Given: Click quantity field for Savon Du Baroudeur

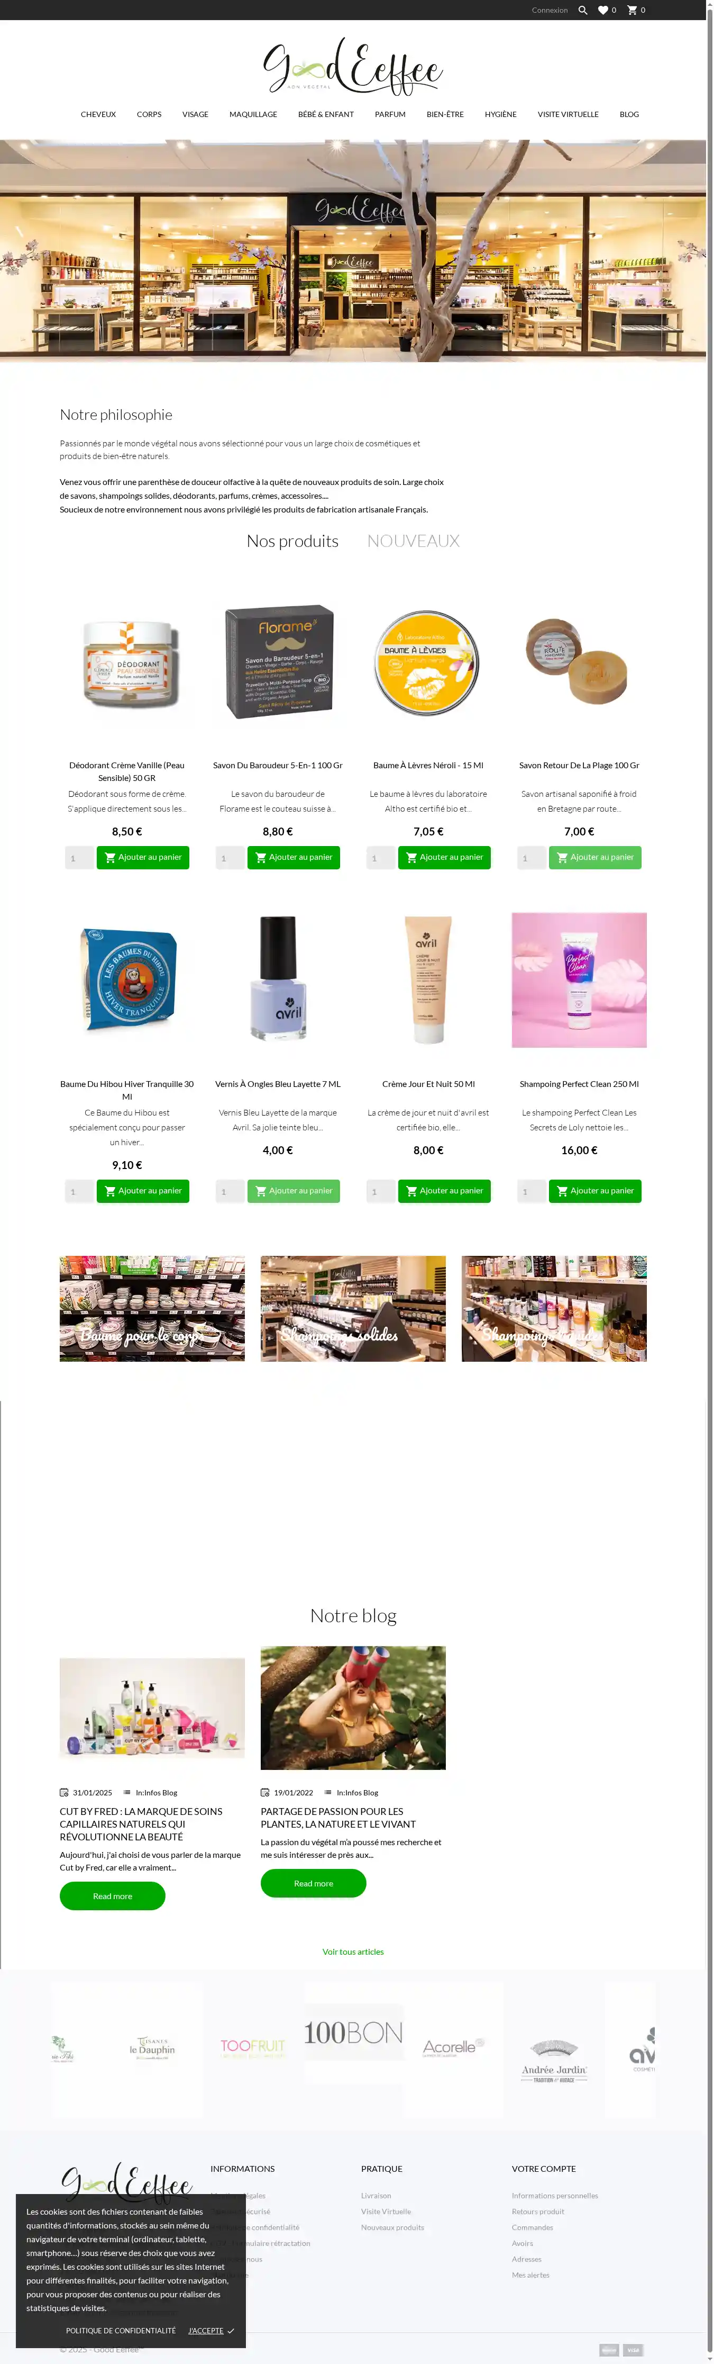Looking at the screenshot, I should tap(230, 858).
